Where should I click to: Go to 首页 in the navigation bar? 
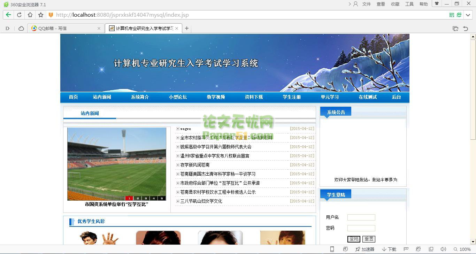pyautogui.click(x=74, y=97)
